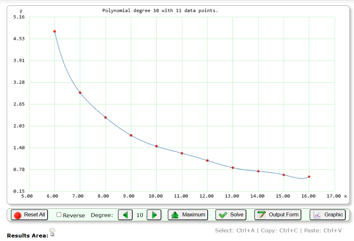354x241 pixels.
Task: Open the Graphic settings button
Action: click(327, 215)
